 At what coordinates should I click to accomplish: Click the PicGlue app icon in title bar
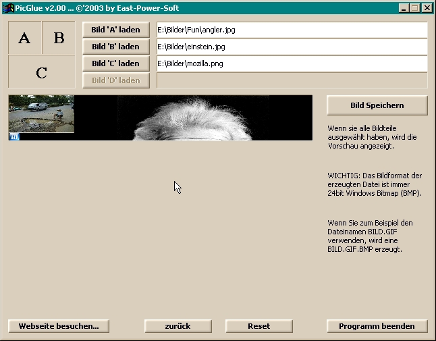(x=9, y=8)
